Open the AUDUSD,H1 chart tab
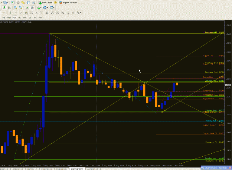The width and height of the screenshot is (232, 170). click(x=93, y=169)
